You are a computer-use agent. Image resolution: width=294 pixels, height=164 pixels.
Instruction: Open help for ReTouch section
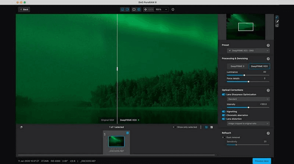268,133
